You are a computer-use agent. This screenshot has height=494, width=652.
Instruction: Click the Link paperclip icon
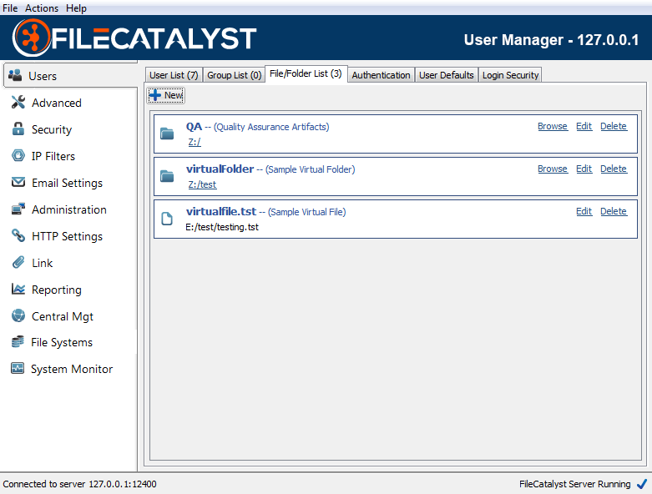coord(18,262)
